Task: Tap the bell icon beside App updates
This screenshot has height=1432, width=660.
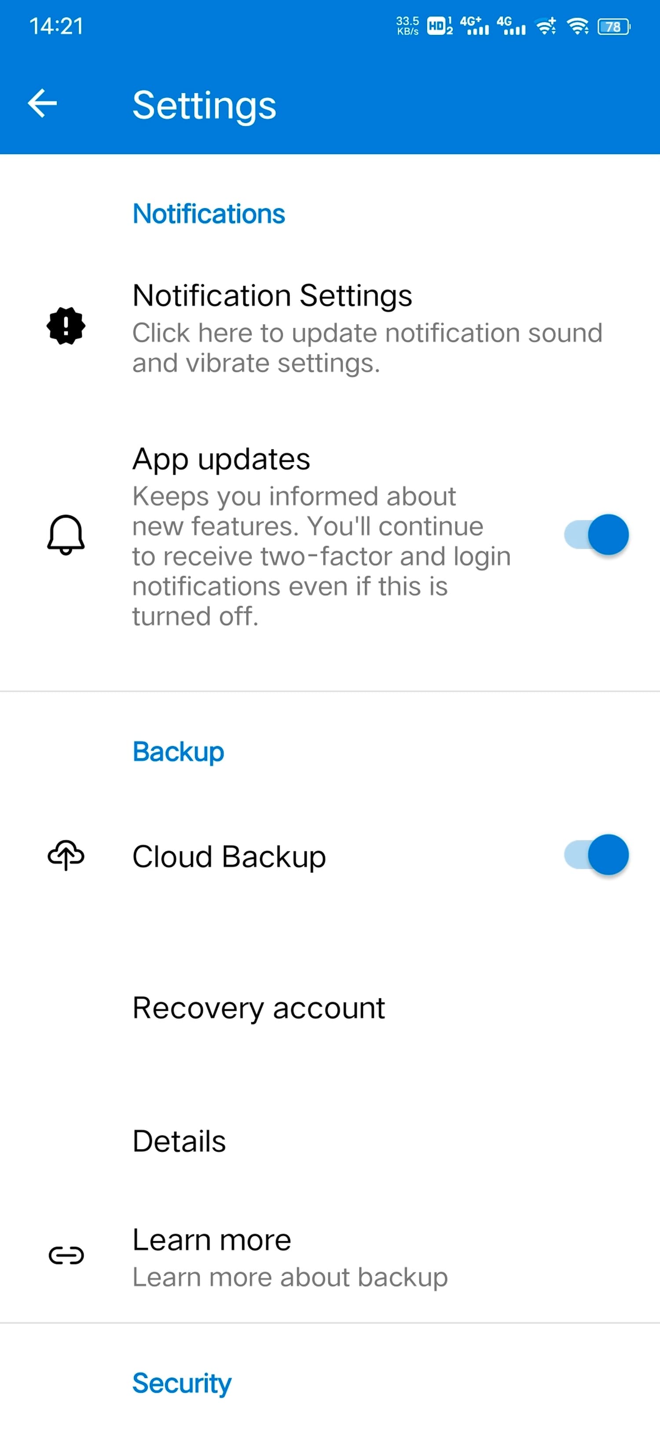Action: (66, 534)
